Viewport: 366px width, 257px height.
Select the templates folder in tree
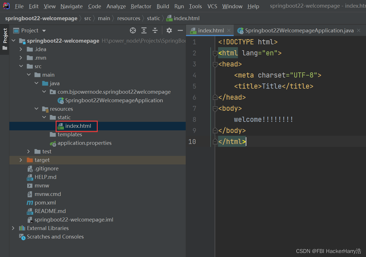[x=70, y=135]
